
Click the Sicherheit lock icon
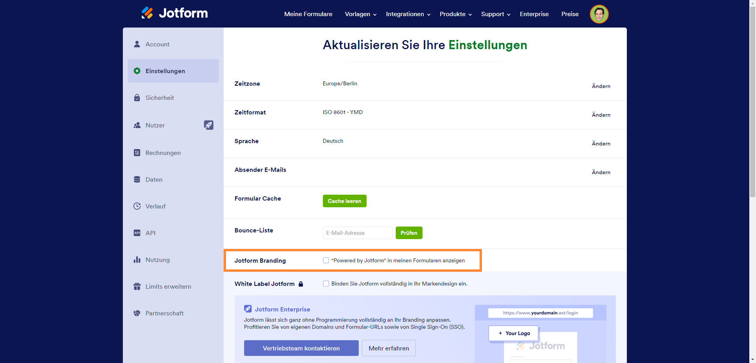click(137, 98)
